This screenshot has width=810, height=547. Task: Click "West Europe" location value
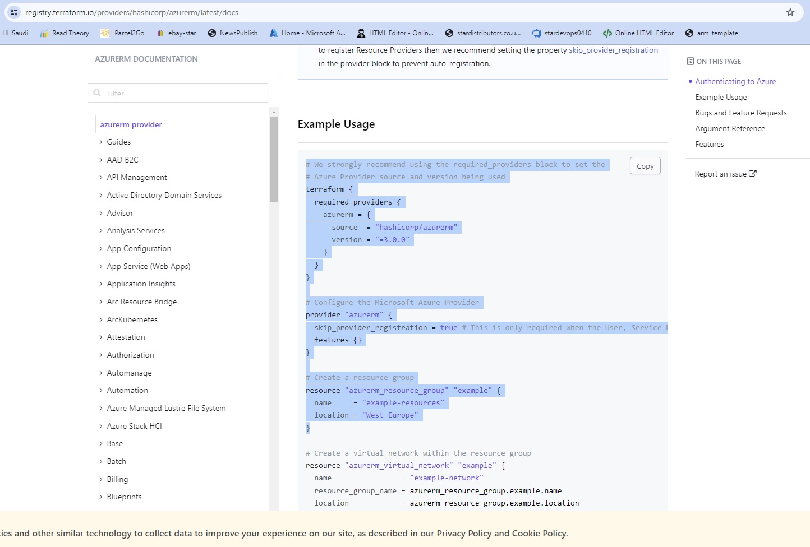(390, 415)
